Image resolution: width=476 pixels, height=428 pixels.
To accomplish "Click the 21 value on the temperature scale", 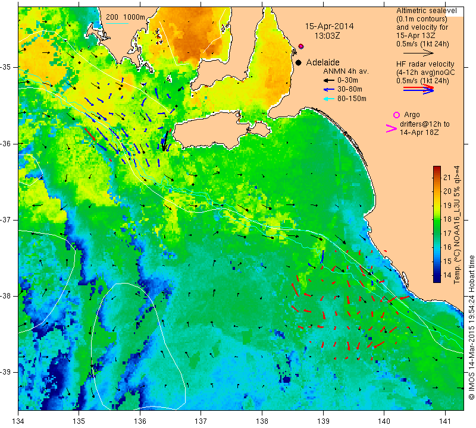I will click(x=447, y=178).
